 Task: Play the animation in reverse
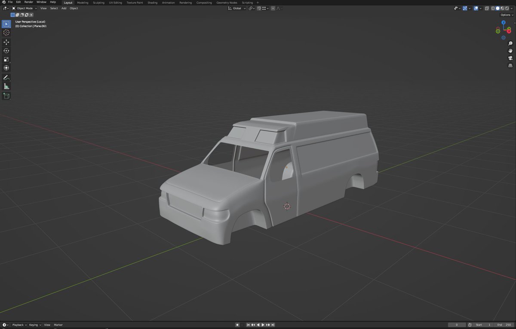(258, 325)
